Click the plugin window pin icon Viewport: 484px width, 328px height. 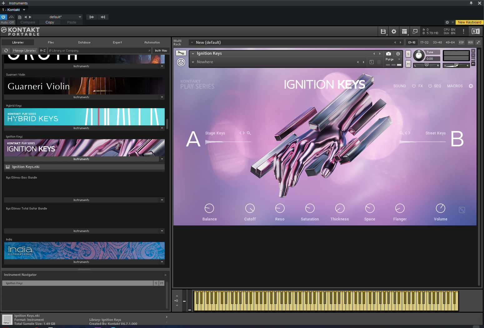click(471, 3)
